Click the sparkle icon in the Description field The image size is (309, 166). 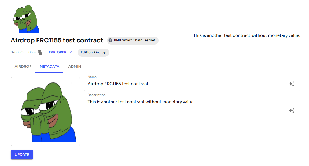[292, 110]
